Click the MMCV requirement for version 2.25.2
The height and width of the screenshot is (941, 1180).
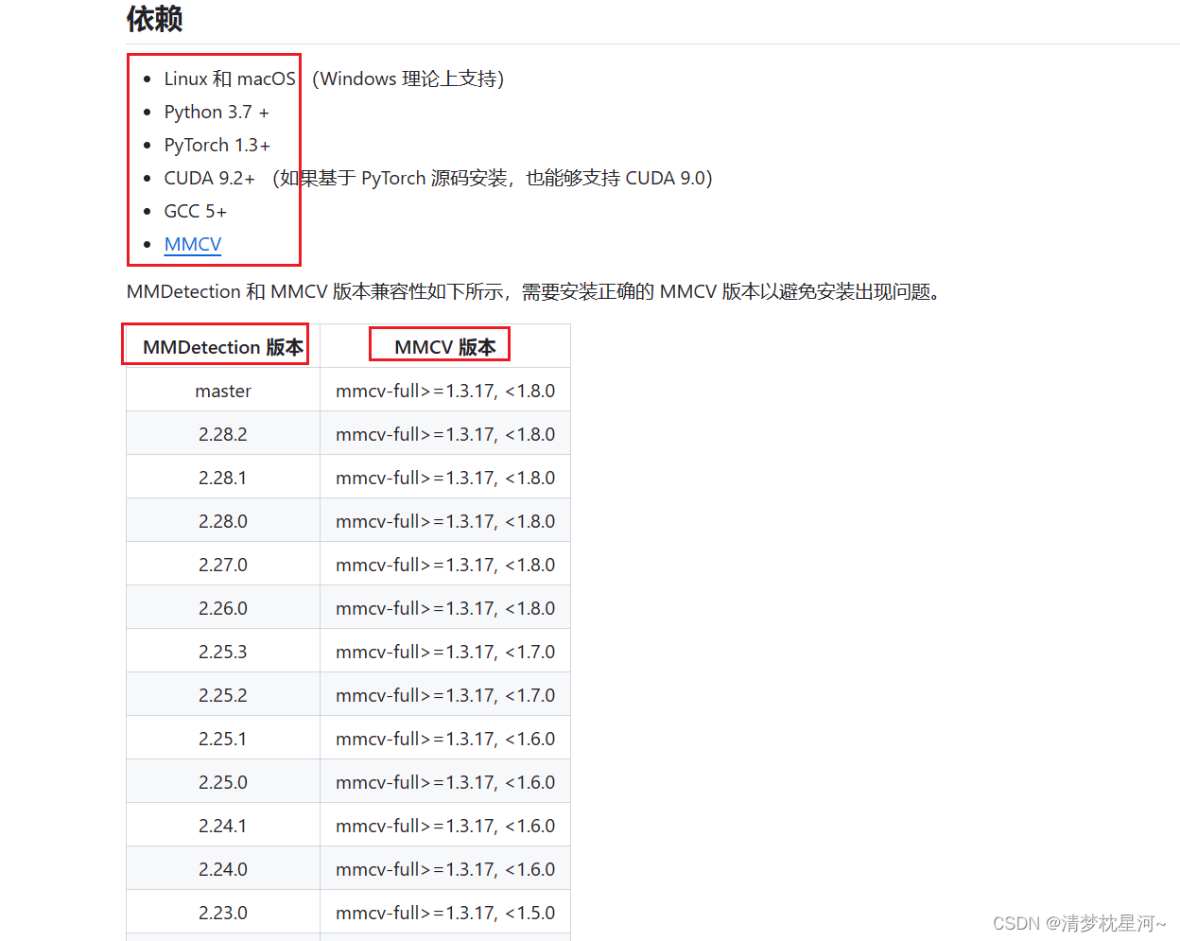tap(445, 695)
